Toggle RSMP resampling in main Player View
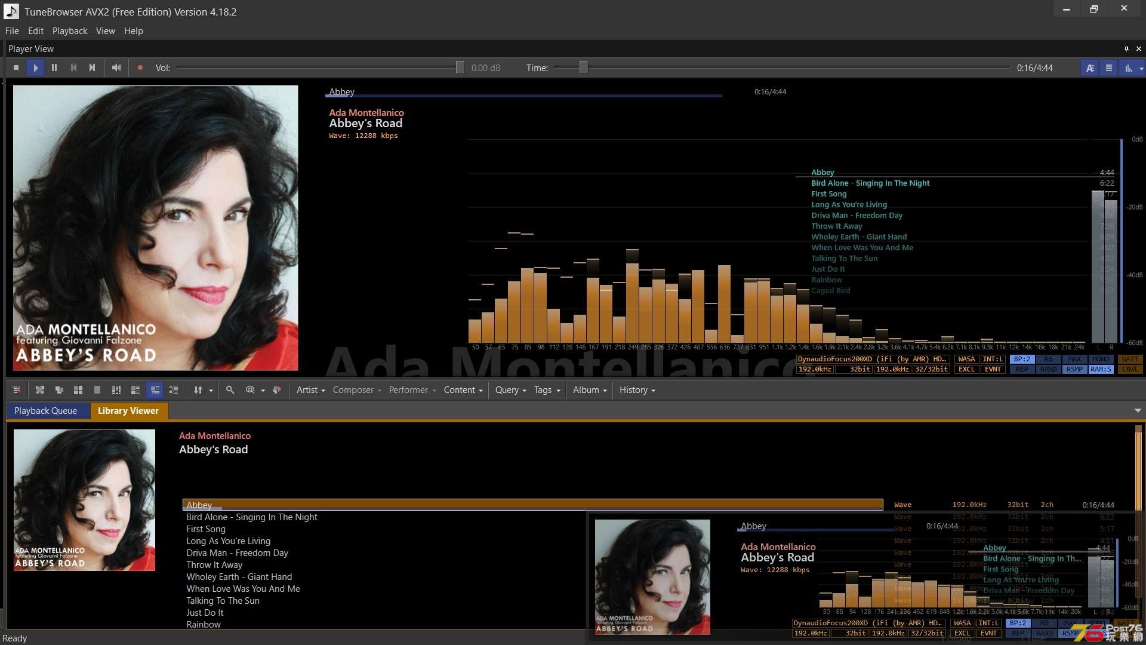The height and width of the screenshot is (645, 1146). pyautogui.click(x=1074, y=370)
